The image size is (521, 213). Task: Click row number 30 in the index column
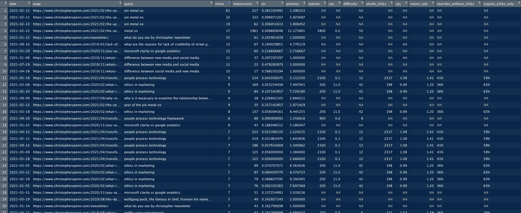4,206
